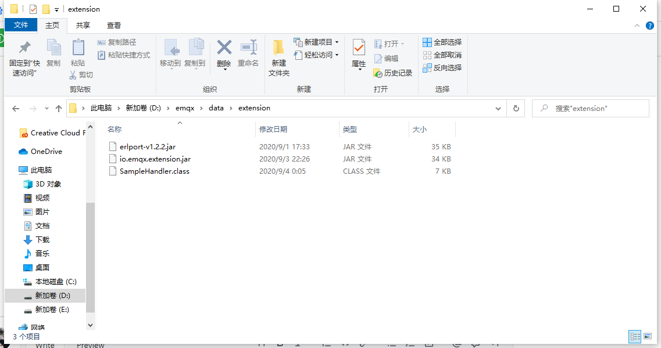Open History (历史记录)
Viewport: 661px width, 348px height.
(393, 73)
